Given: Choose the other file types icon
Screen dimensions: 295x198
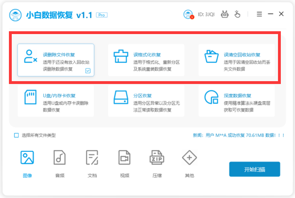Looking at the screenshot, I should (189, 157).
